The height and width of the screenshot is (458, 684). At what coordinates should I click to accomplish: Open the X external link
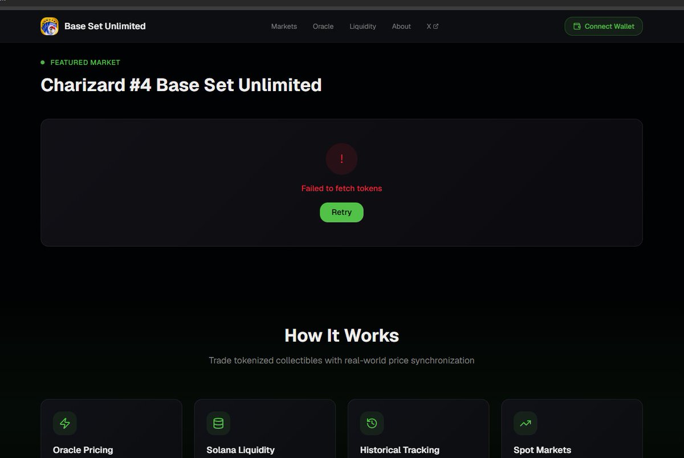click(432, 26)
